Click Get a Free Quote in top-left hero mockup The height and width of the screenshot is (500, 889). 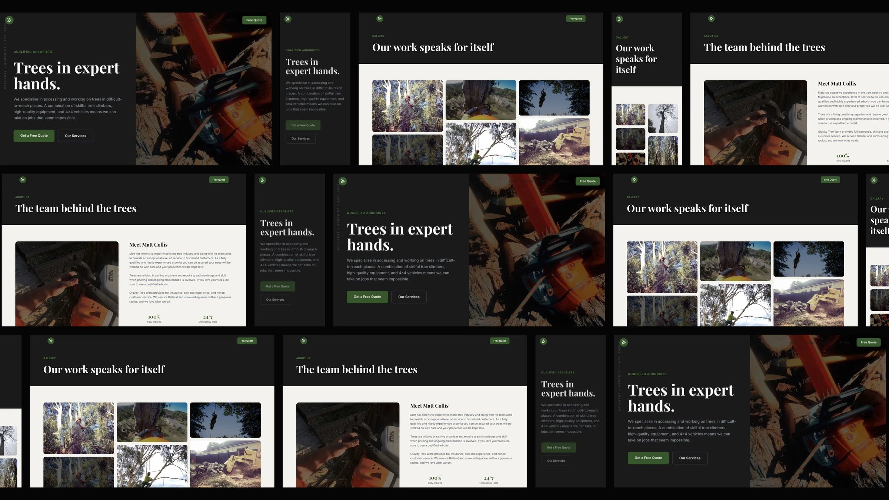tap(34, 136)
